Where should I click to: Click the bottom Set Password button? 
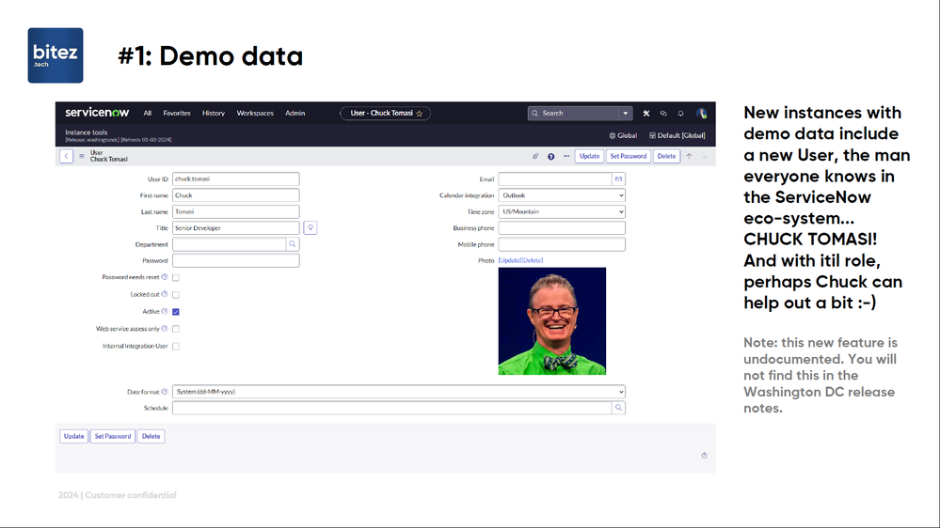coord(113,437)
